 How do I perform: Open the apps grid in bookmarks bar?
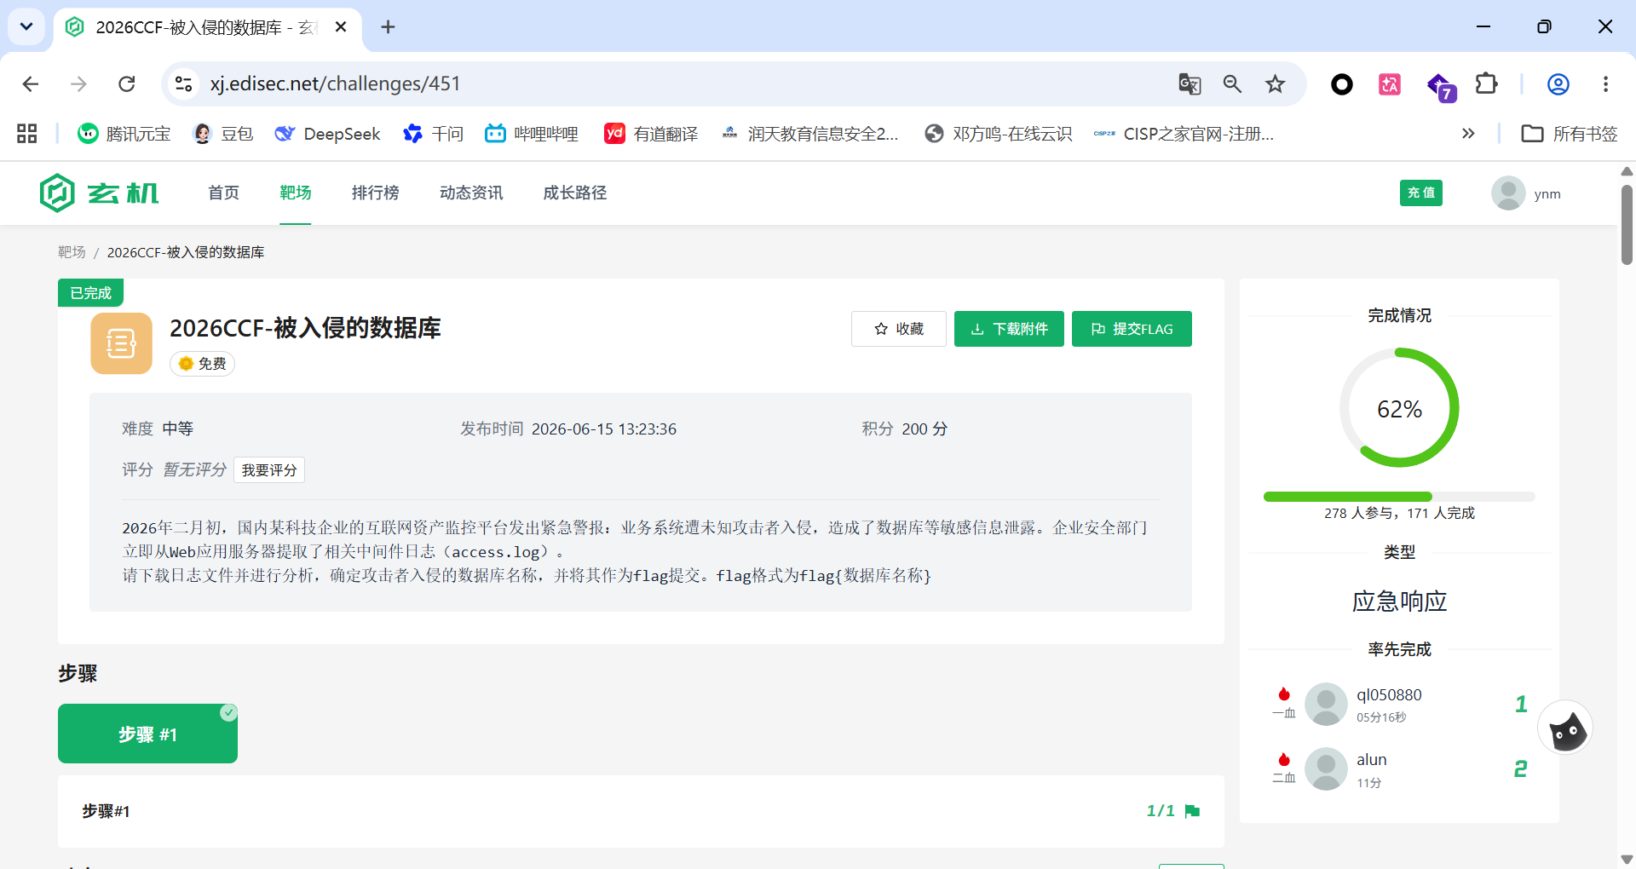click(x=27, y=134)
